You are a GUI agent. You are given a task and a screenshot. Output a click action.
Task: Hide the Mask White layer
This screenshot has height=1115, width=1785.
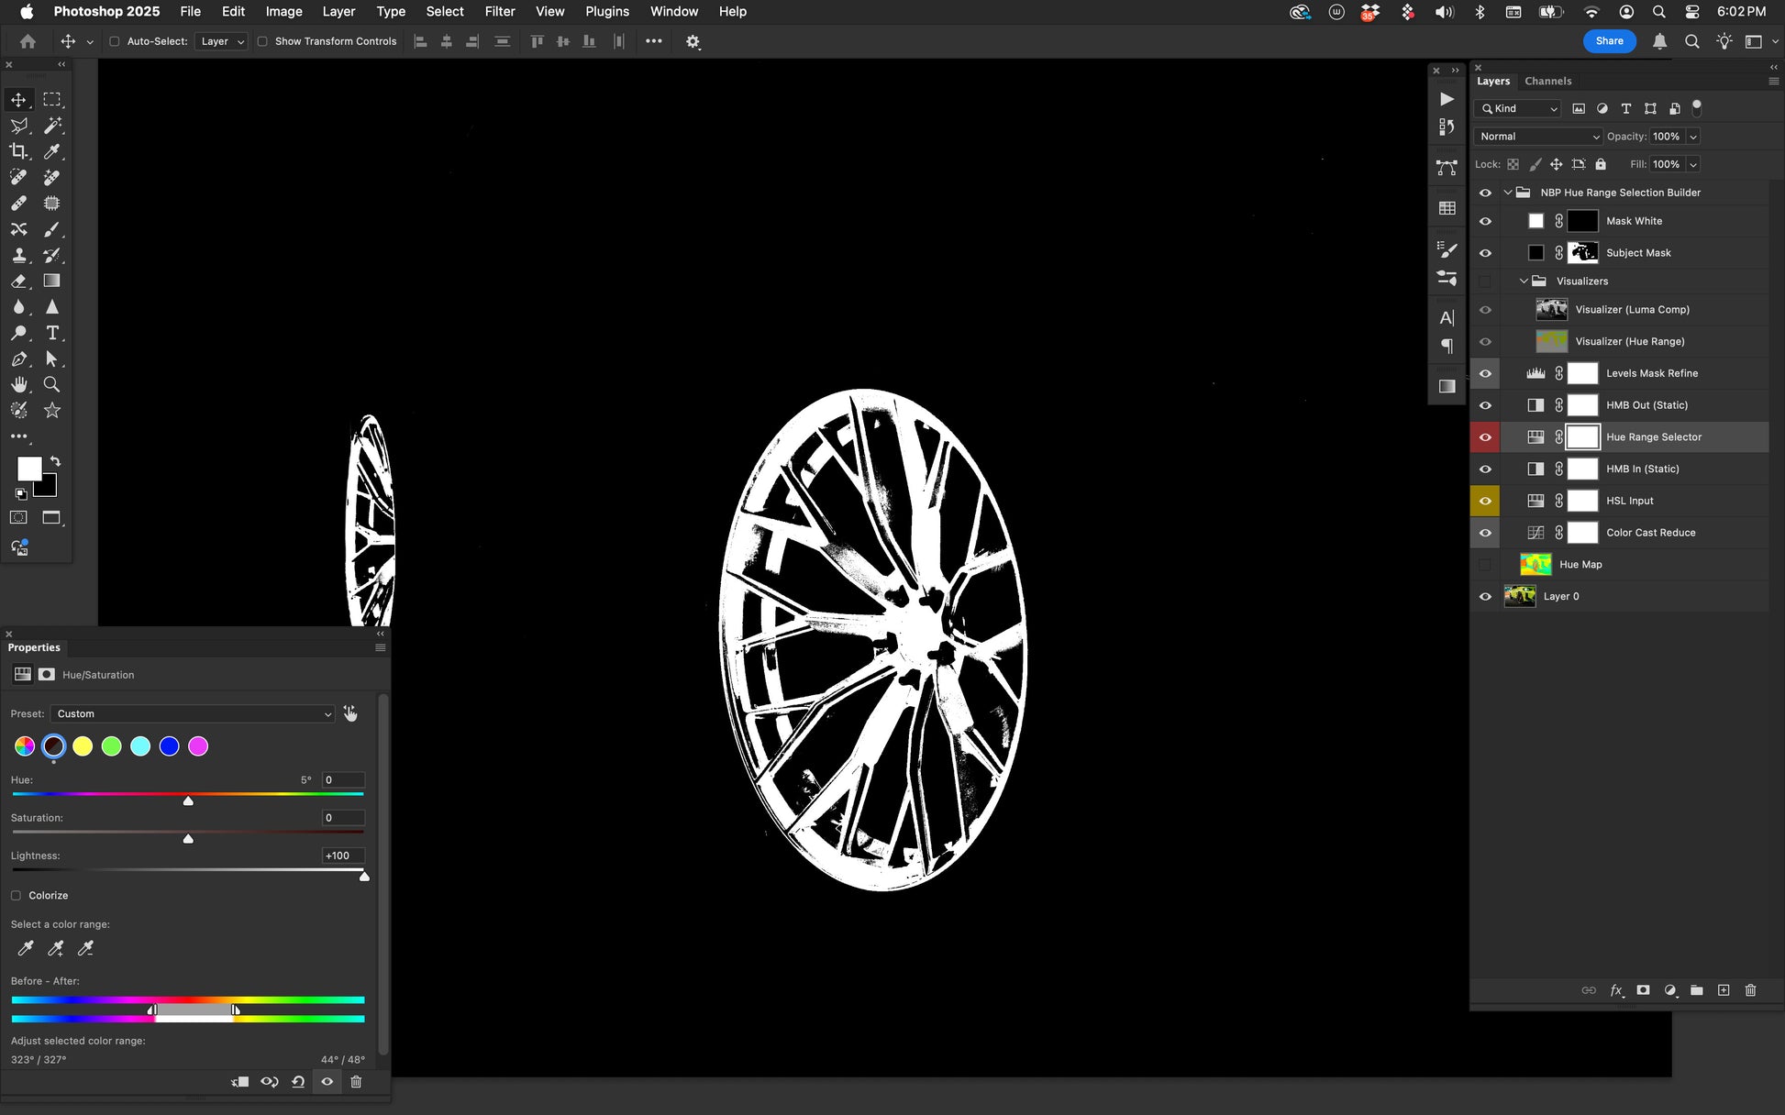tap(1485, 221)
